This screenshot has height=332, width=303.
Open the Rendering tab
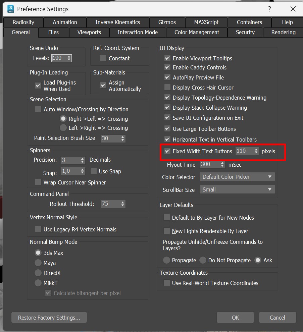click(x=283, y=33)
